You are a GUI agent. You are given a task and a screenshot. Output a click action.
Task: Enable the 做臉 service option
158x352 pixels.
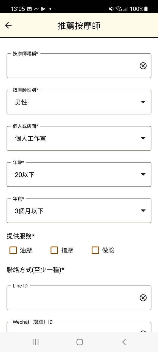(x=95, y=250)
